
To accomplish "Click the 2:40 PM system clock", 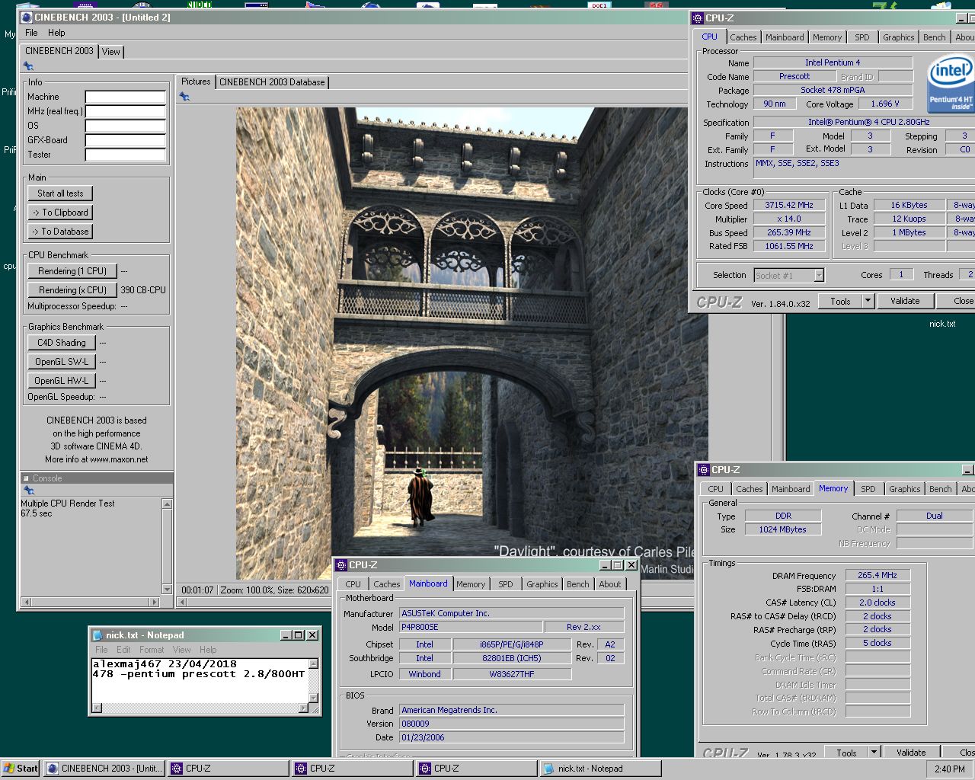I will click(x=949, y=769).
